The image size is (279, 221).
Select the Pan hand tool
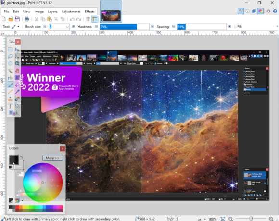pyautogui.click(x=17, y=71)
